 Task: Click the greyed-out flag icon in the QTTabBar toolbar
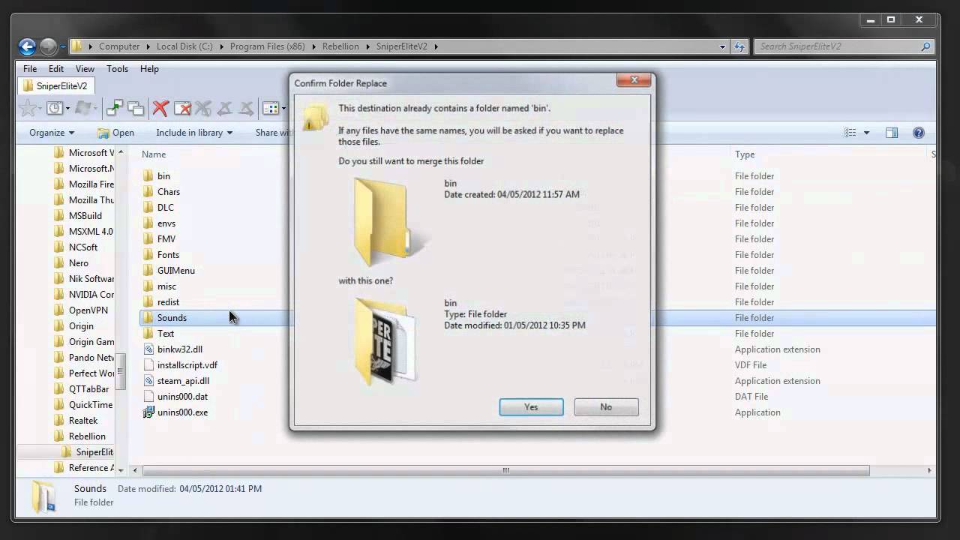pos(82,109)
